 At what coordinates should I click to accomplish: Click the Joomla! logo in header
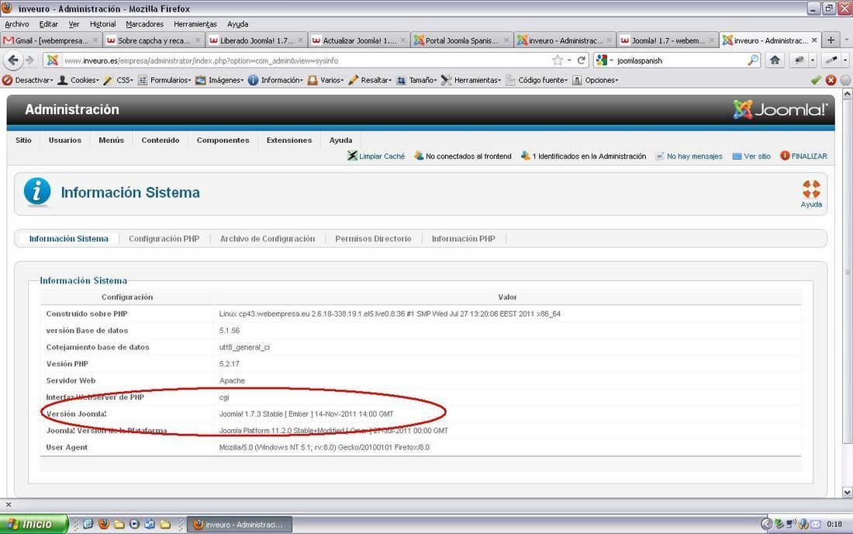pyautogui.click(x=780, y=110)
